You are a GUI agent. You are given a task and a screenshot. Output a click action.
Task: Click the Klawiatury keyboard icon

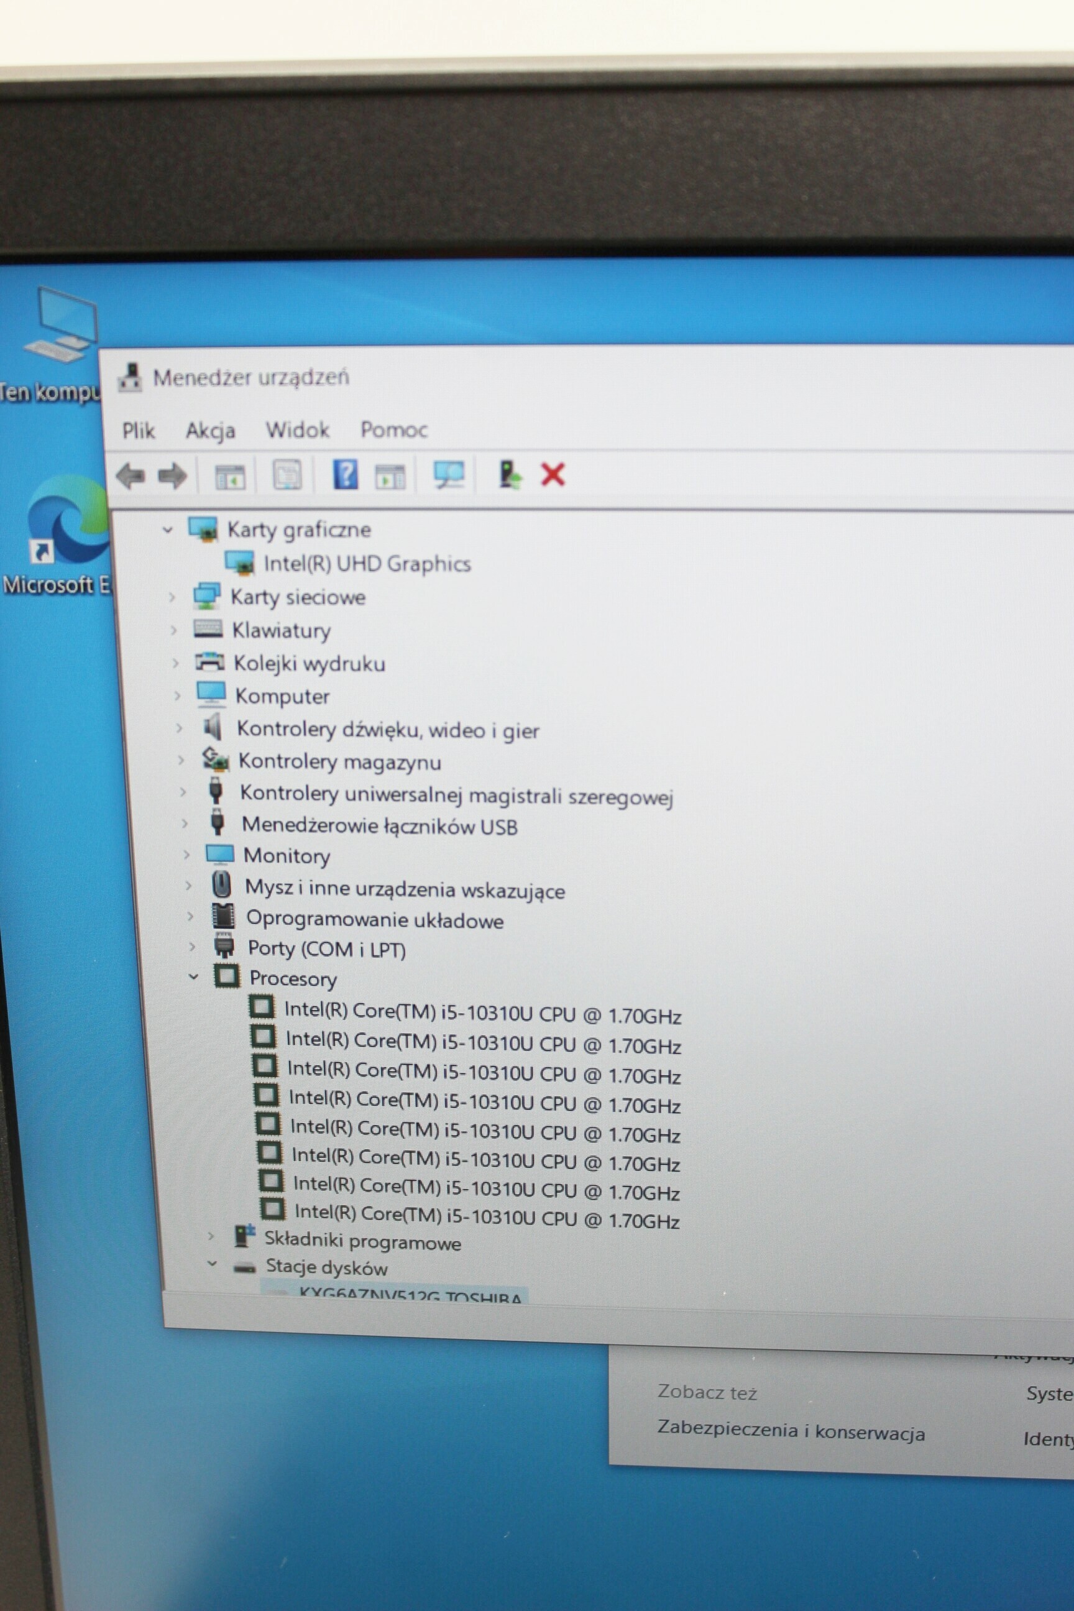208,629
